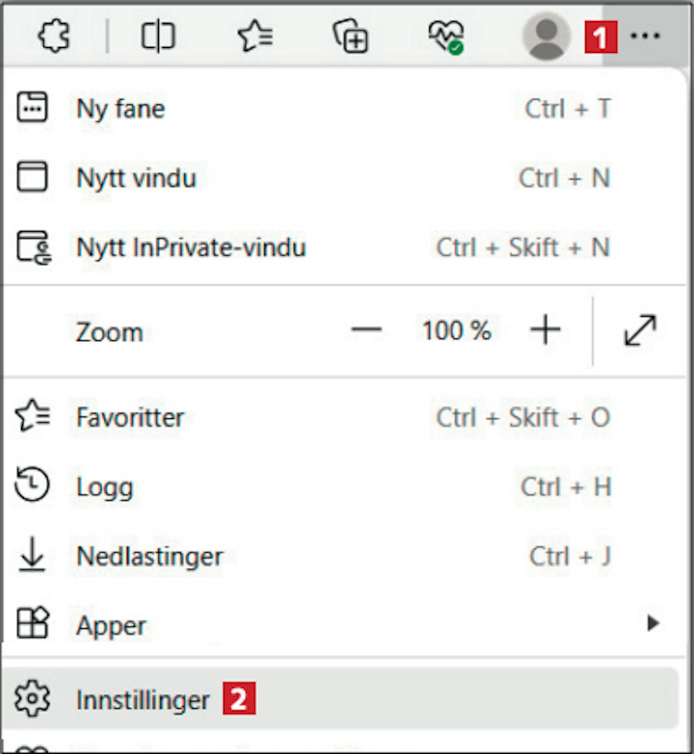This screenshot has width=694, height=754.
Task: Expand the Apper submenu arrow
Action: pos(653,623)
